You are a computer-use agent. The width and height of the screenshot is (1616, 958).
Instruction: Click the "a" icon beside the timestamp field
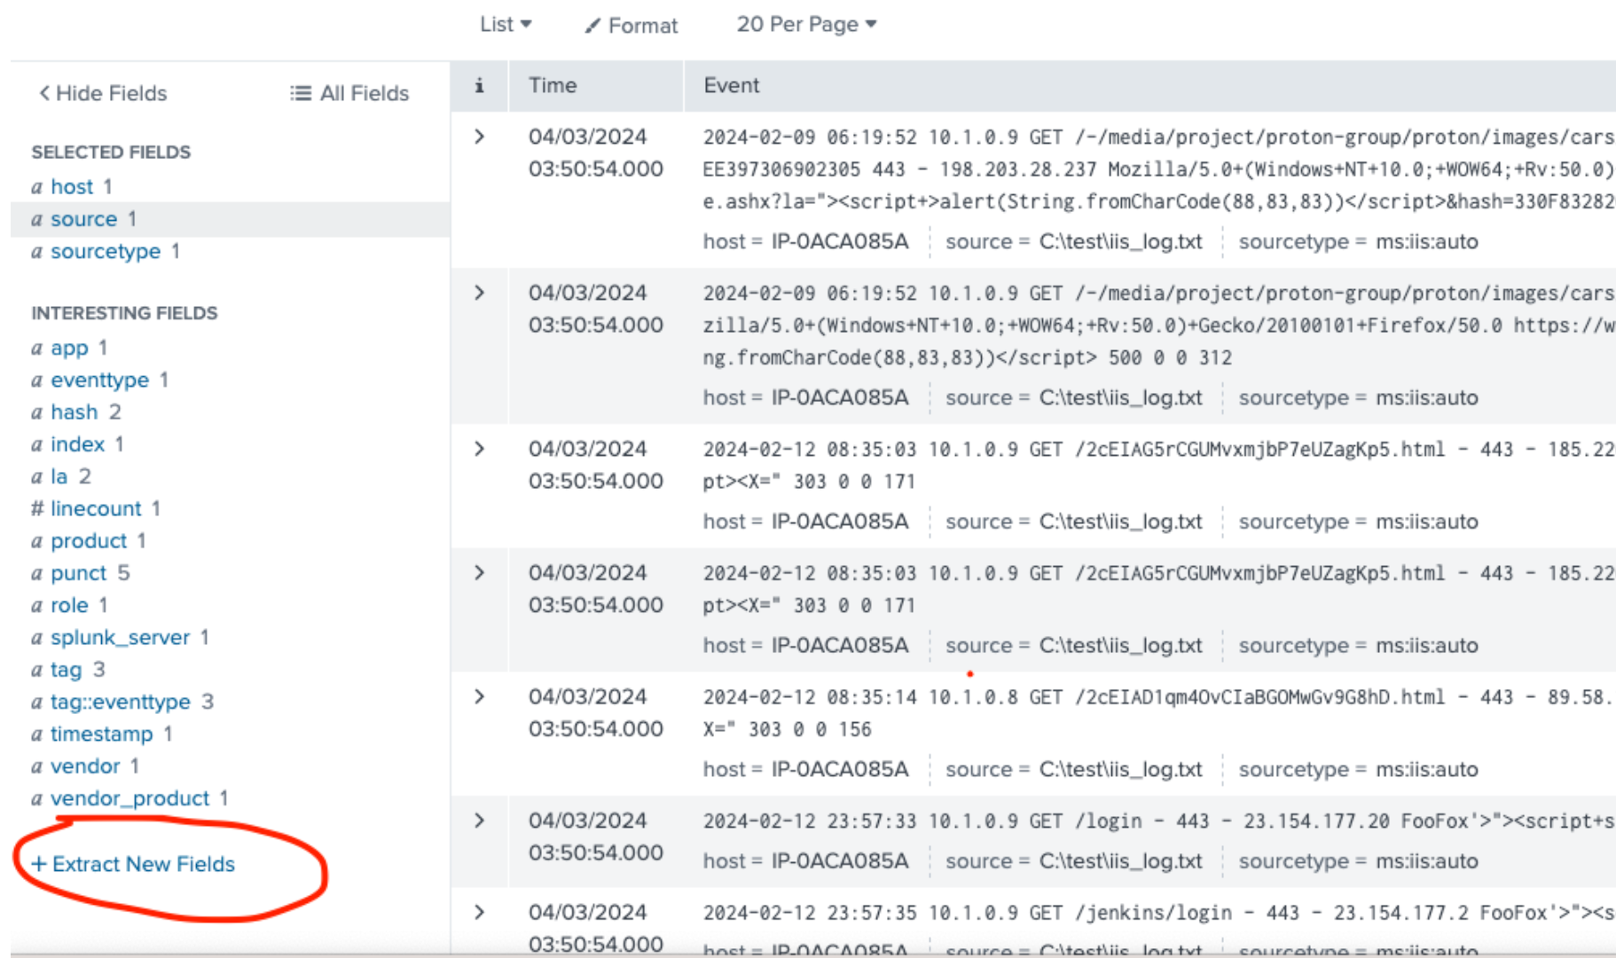coord(37,734)
